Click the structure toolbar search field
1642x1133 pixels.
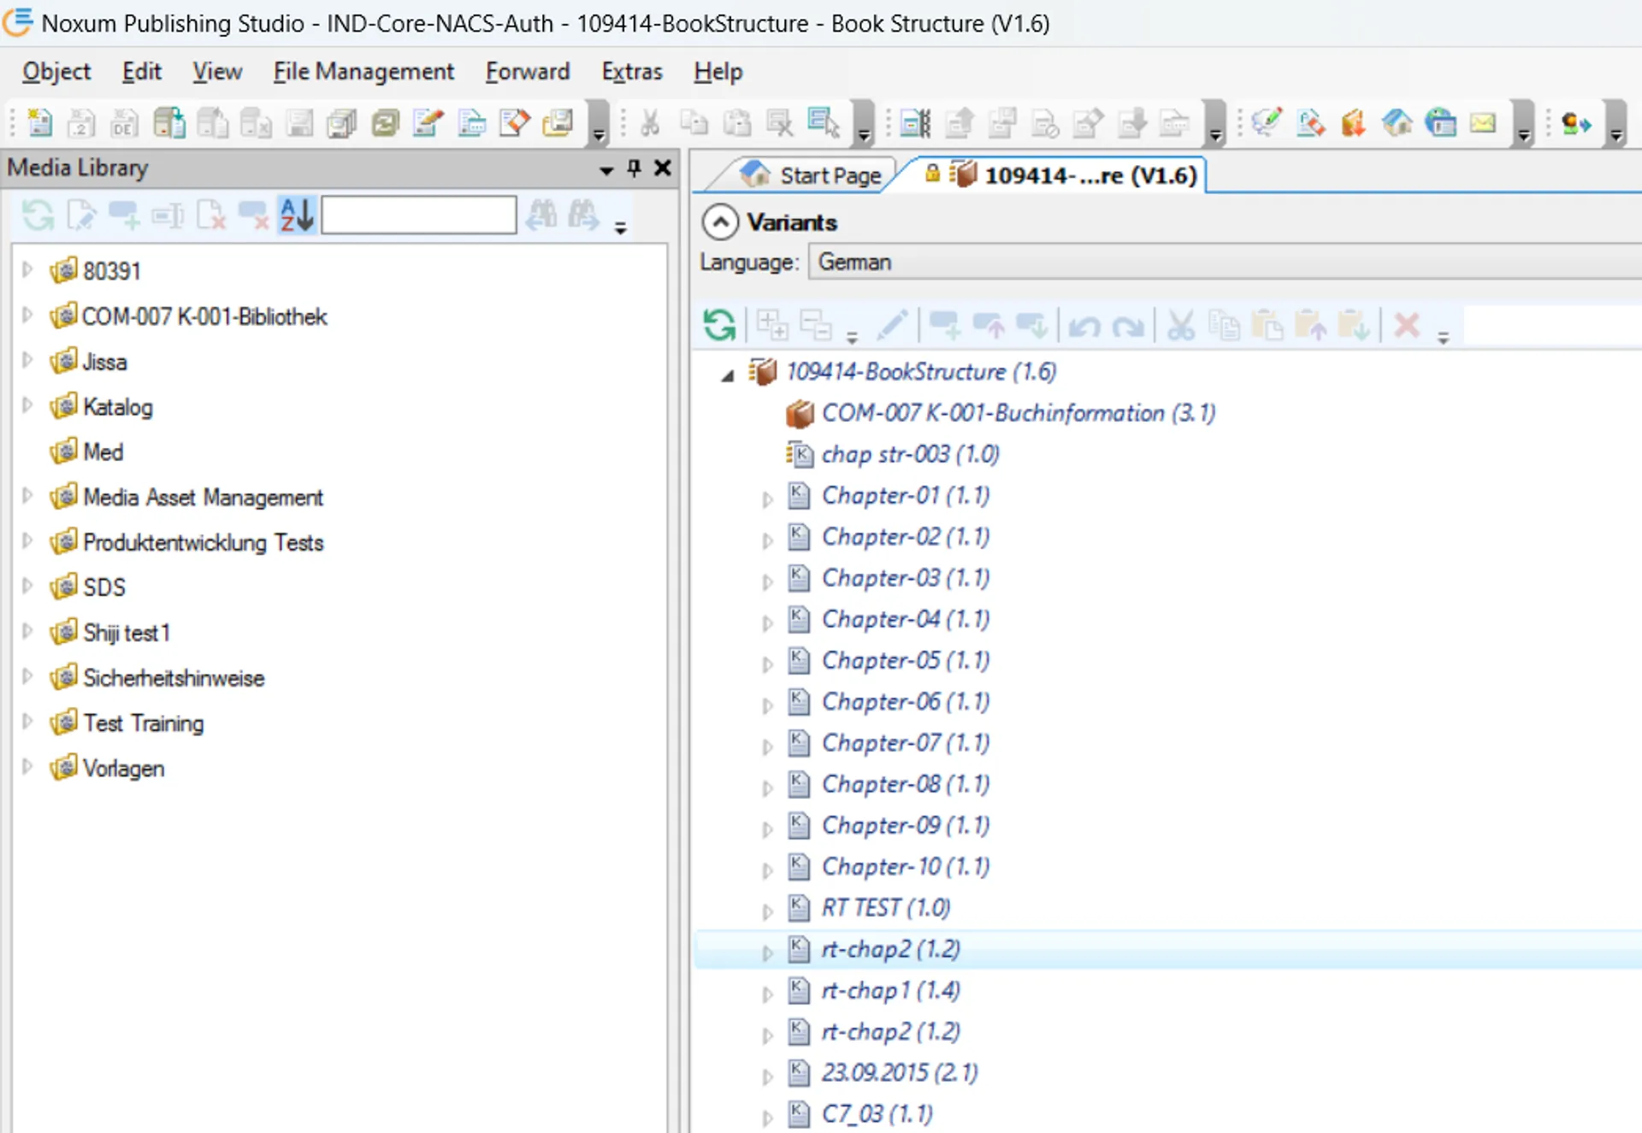point(1552,325)
